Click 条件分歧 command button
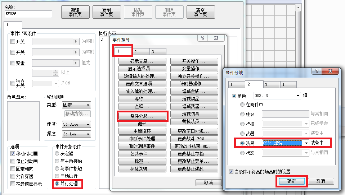The width and height of the screenshot is (345, 195). pyautogui.click(x=142, y=116)
